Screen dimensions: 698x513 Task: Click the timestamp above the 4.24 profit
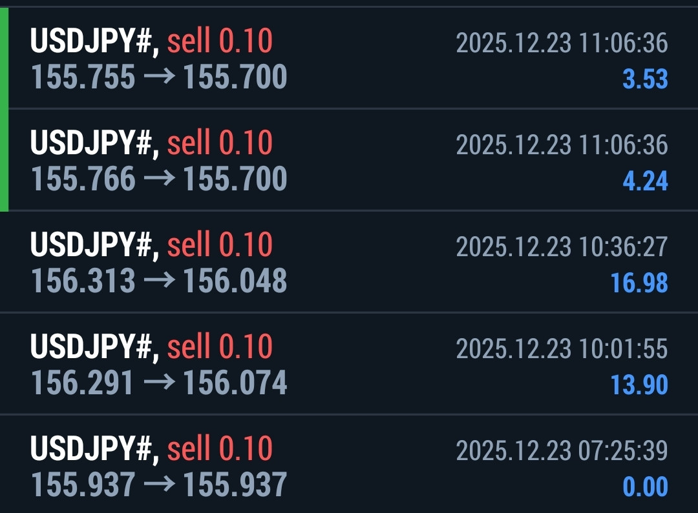[x=562, y=145]
